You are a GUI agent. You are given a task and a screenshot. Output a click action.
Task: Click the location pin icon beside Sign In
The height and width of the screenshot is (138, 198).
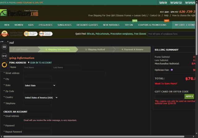click(28, 63)
